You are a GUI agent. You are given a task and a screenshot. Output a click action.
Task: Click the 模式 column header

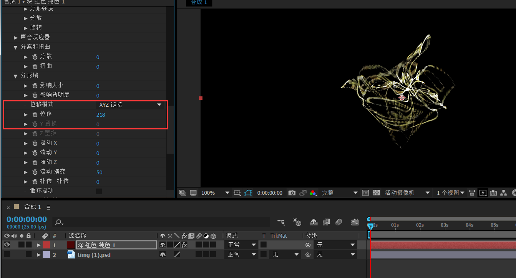(x=232, y=236)
